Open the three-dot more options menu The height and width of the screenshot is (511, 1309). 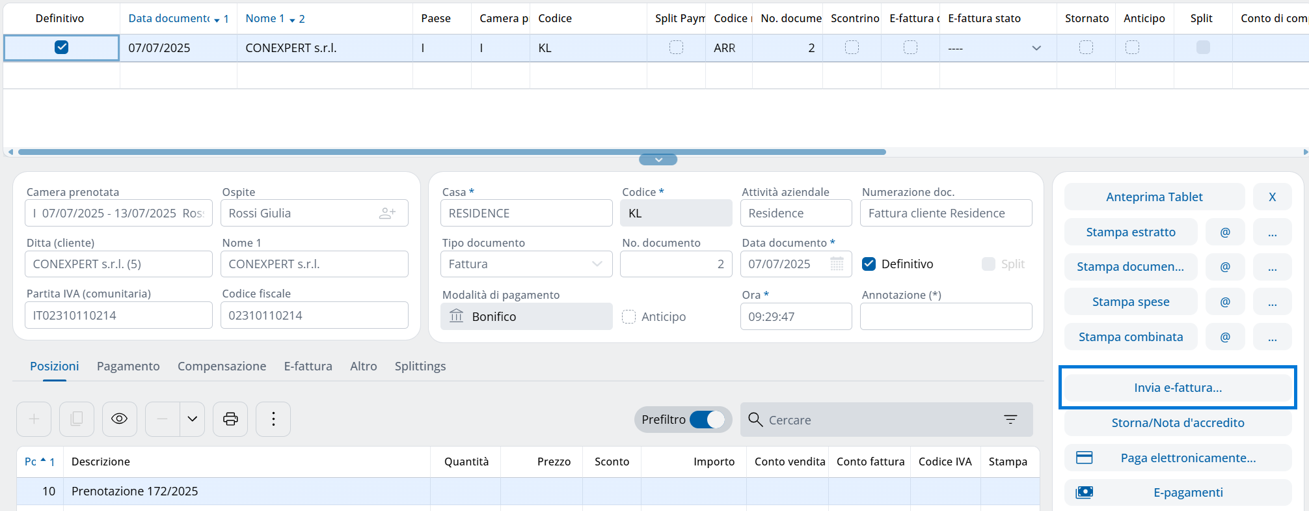273,419
